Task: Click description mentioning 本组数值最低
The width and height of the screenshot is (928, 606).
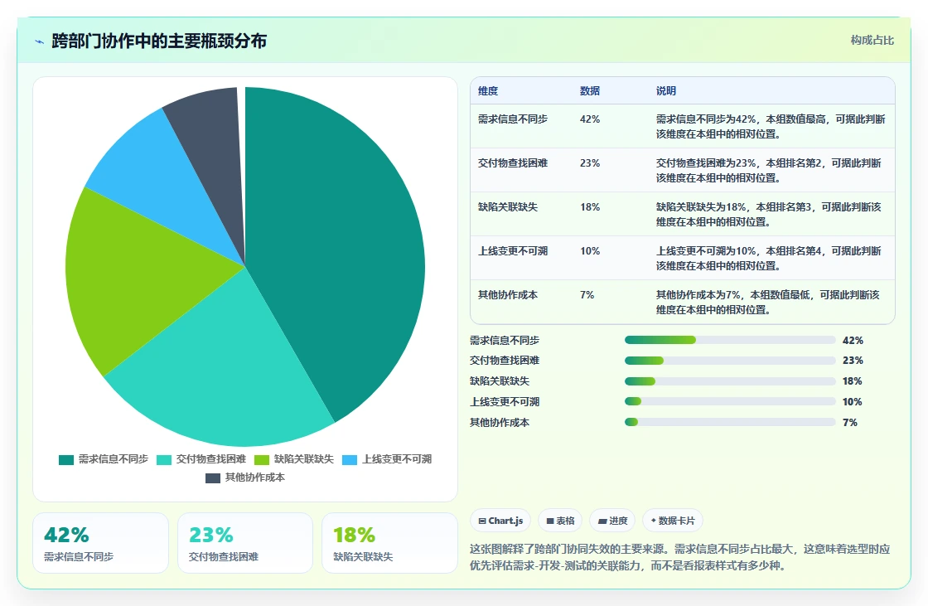Action: 768,302
